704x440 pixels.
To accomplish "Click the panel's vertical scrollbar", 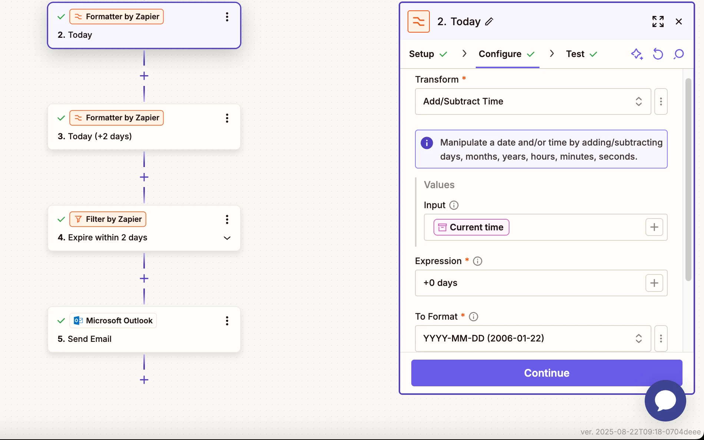I will point(688,180).
